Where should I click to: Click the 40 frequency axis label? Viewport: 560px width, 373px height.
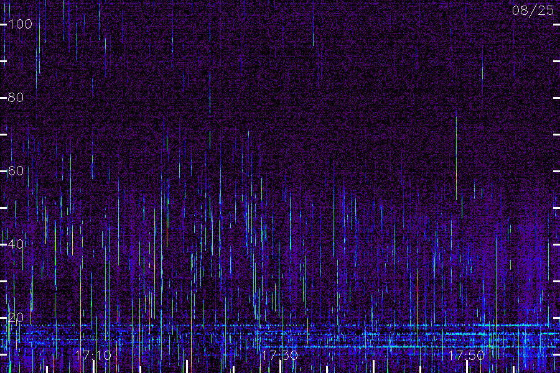[x=16, y=244]
